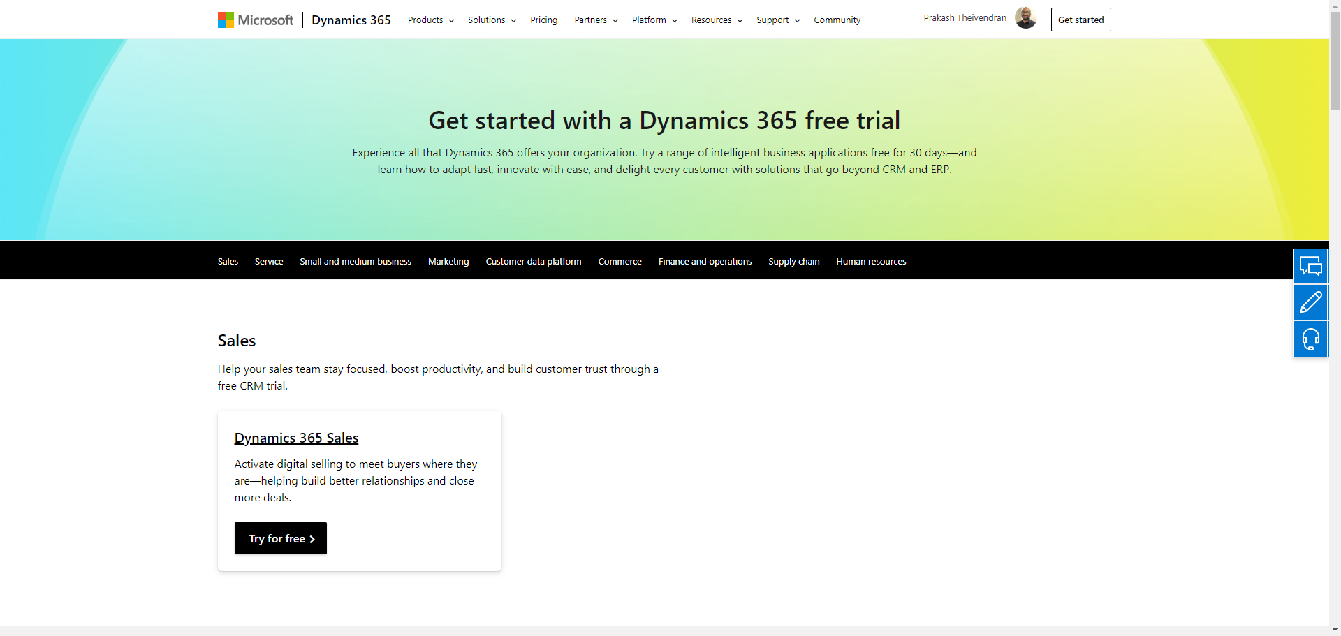Click the Get started button
Viewport: 1341px width, 636px height.
[1080, 20]
